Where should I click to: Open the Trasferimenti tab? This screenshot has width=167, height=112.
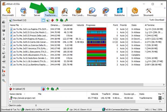point(51,12)
